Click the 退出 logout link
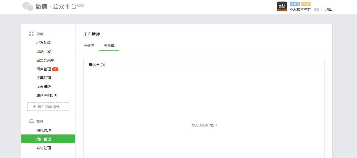The image size is (357, 158). coord(328,9)
